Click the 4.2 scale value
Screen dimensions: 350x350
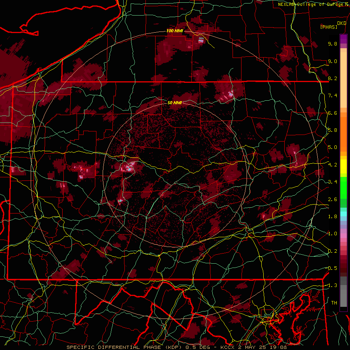(x=332, y=165)
